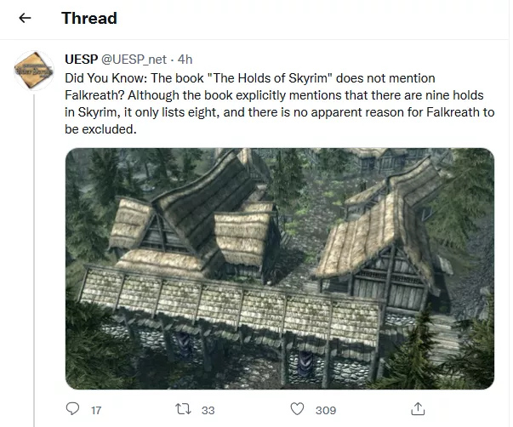513x427 pixels.
Task: Like the tweet with the heart icon
Action: coord(297,409)
